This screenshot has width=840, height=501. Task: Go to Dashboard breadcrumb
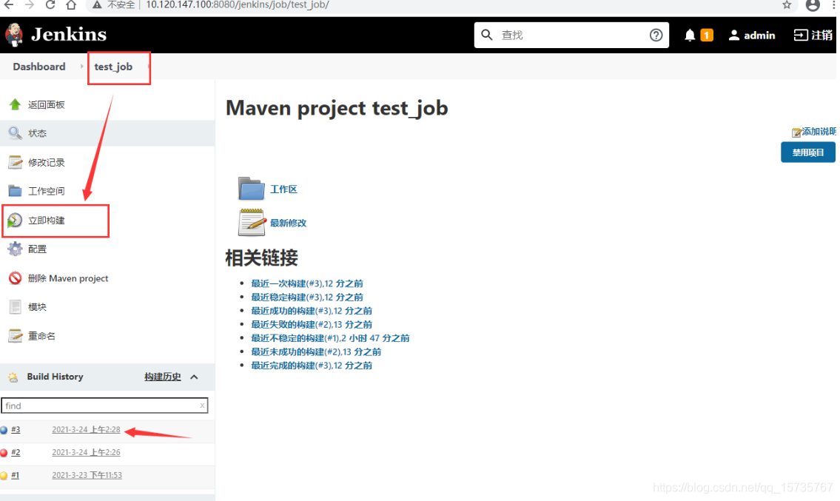(39, 67)
